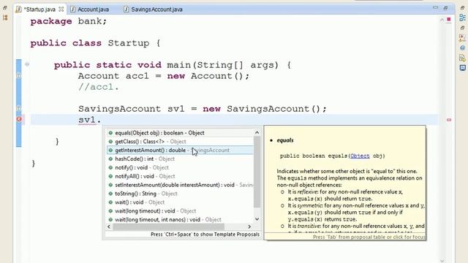Click the error marker beside sv1 line
Viewport: 468px width, 263px height.
point(19,119)
